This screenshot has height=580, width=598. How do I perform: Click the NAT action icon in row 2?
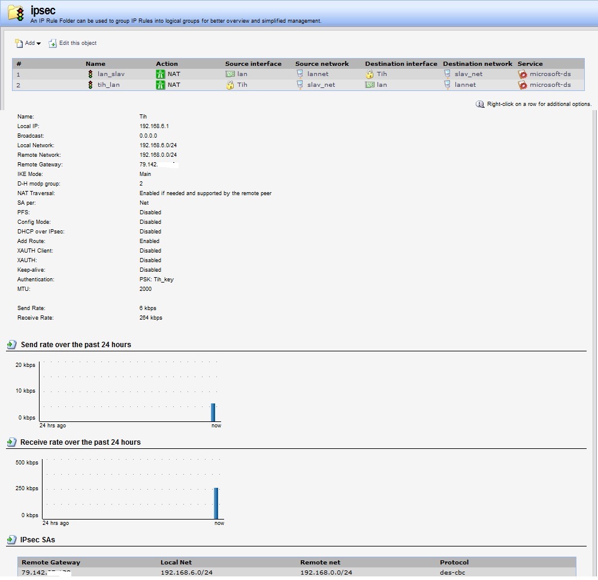click(x=160, y=85)
